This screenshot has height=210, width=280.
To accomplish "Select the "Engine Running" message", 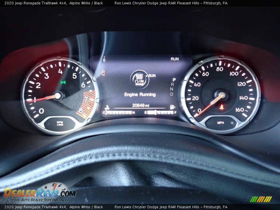I will (140, 94).
